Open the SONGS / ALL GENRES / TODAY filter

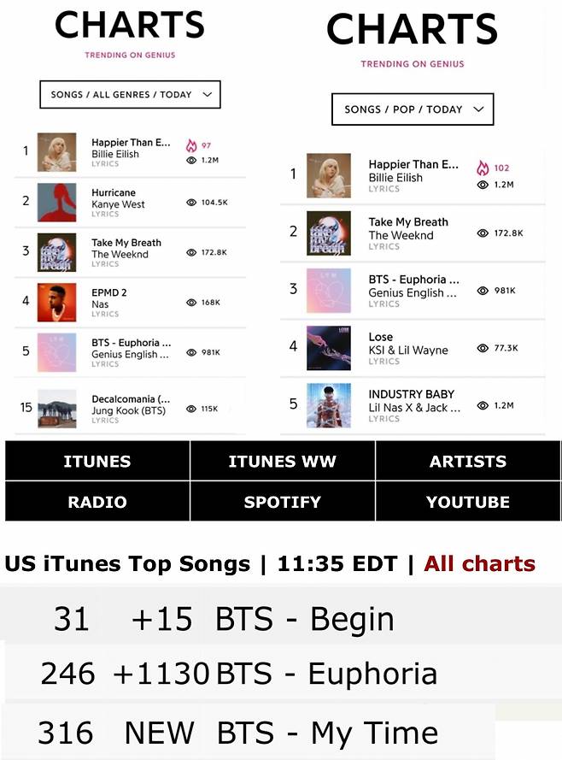click(129, 94)
